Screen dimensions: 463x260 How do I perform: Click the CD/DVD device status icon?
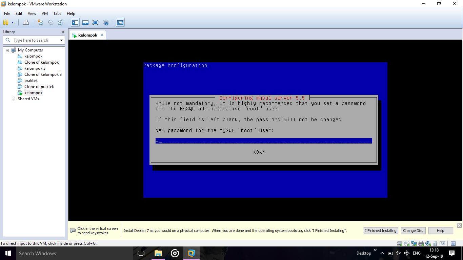407,243
